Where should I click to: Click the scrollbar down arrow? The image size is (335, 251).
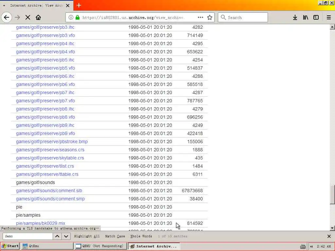tap(332, 228)
